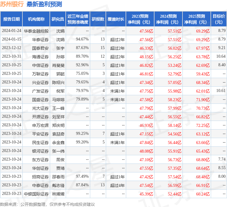This screenshot has width=227, height=207.
Task: Click the 92.96% accuracy value
Action: (x=82, y=65)
